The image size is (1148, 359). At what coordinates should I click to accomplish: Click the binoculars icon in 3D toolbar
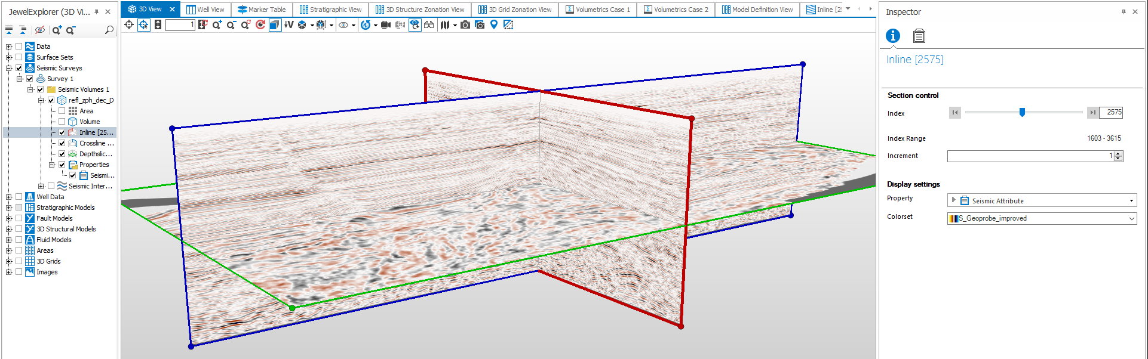click(x=429, y=25)
